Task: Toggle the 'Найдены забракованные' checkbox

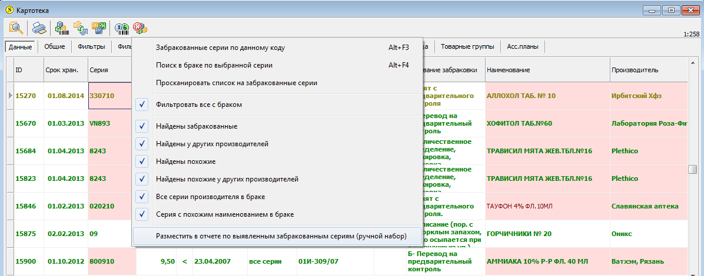Action: 141,126
